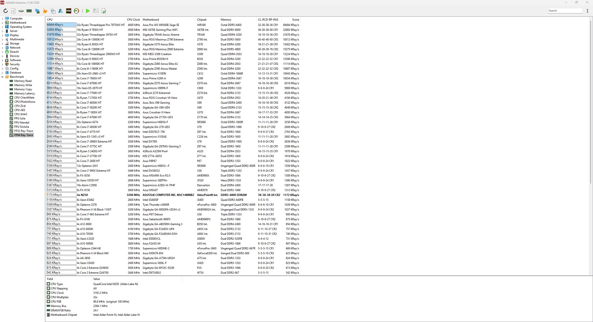Click the DirectX Xbox icon in tree
The width and height of the screenshot is (593, 322).
click(x=7, y=52)
